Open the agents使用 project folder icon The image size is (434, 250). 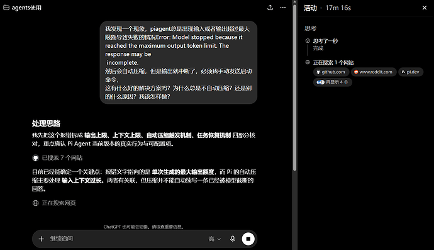(6, 8)
